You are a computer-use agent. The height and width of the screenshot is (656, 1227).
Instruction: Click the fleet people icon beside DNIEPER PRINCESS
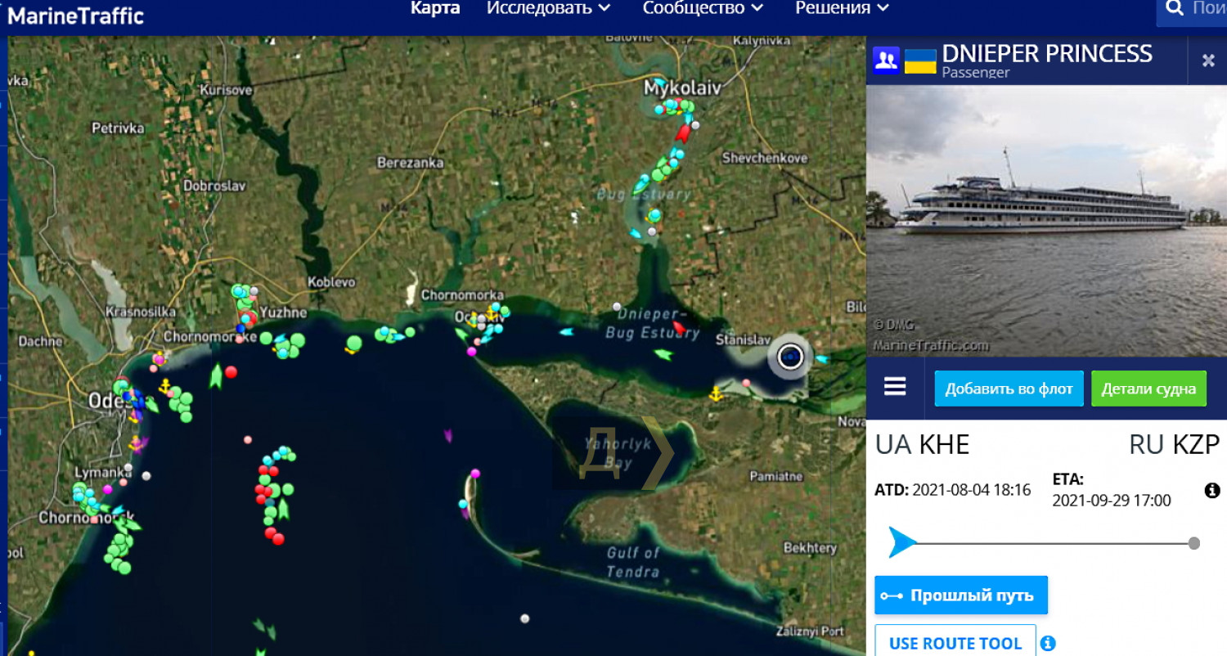pos(886,60)
